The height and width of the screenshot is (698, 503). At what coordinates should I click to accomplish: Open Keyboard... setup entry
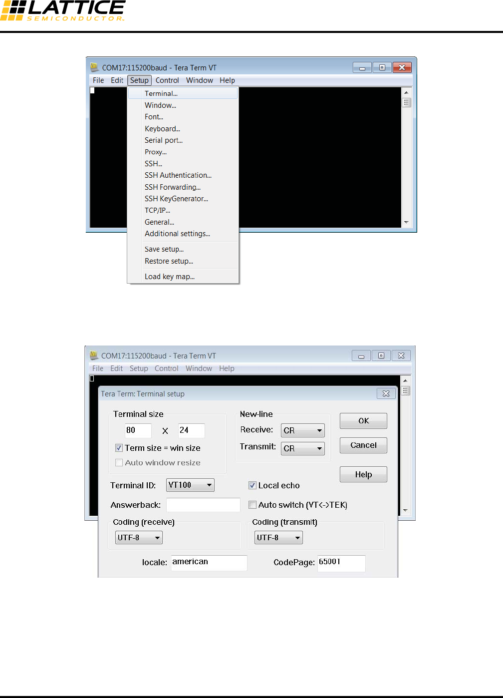click(183, 129)
